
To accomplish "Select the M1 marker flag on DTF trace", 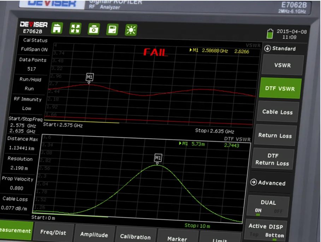I will click(157, 159).
